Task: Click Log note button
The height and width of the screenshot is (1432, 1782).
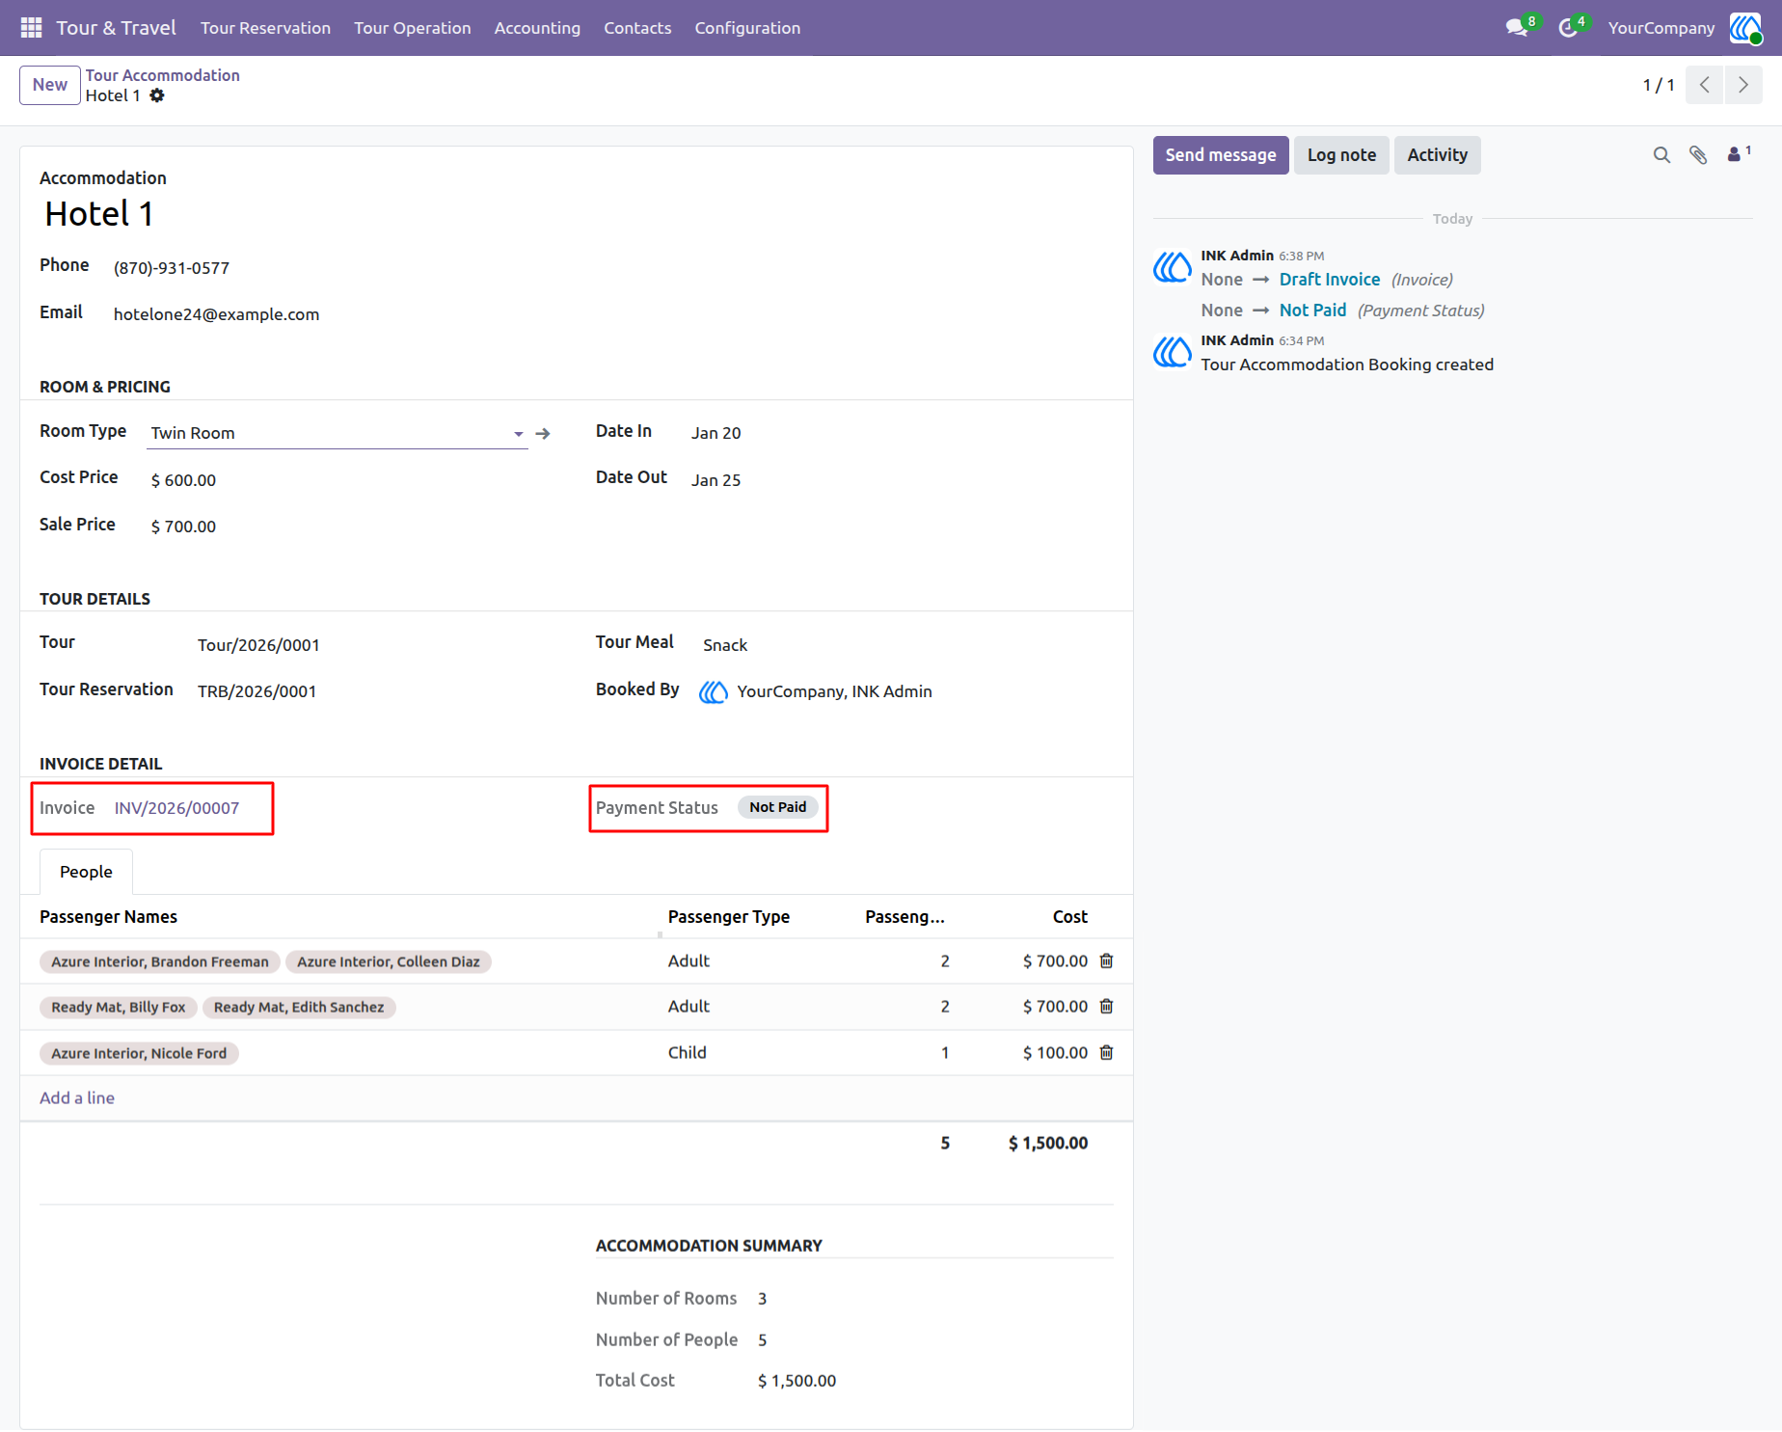Action: pyautogui.click(x=1341, y=155)
